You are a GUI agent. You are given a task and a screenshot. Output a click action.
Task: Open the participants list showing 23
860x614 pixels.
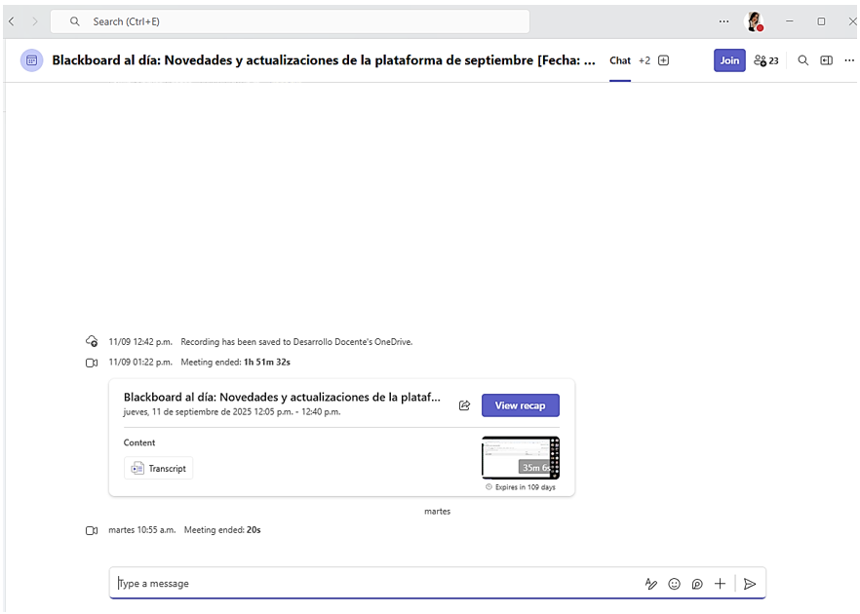pos(766,60)
